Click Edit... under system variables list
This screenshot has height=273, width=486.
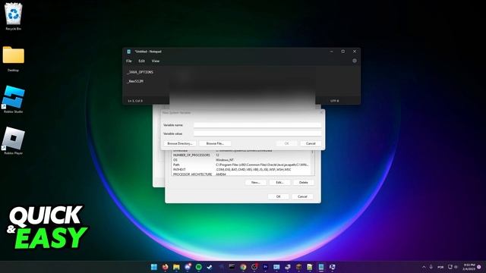coord(279,183)
